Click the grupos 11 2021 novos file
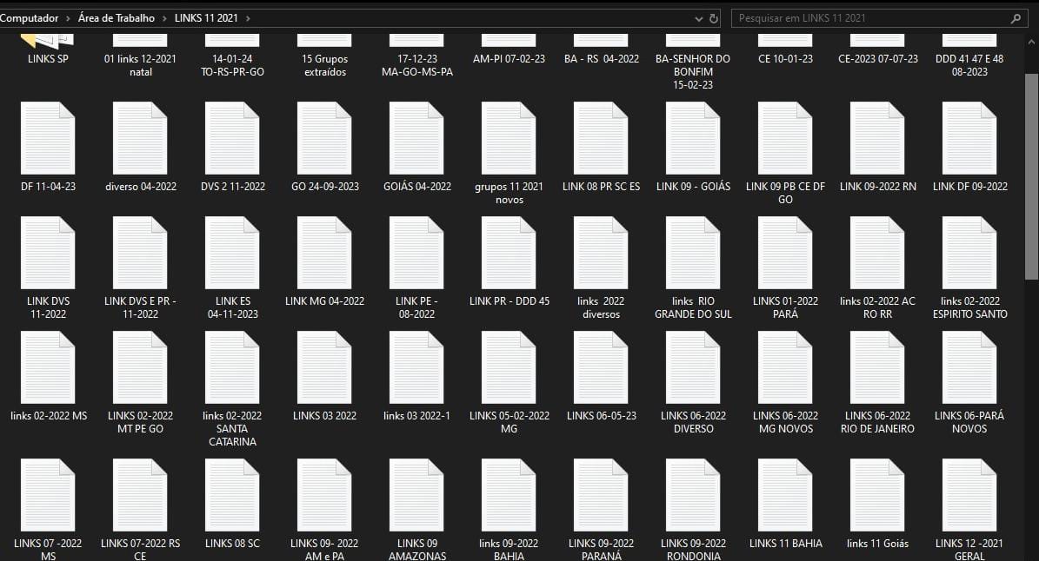Viewport: 1039px width, 561px height. (x=509, y=139)
